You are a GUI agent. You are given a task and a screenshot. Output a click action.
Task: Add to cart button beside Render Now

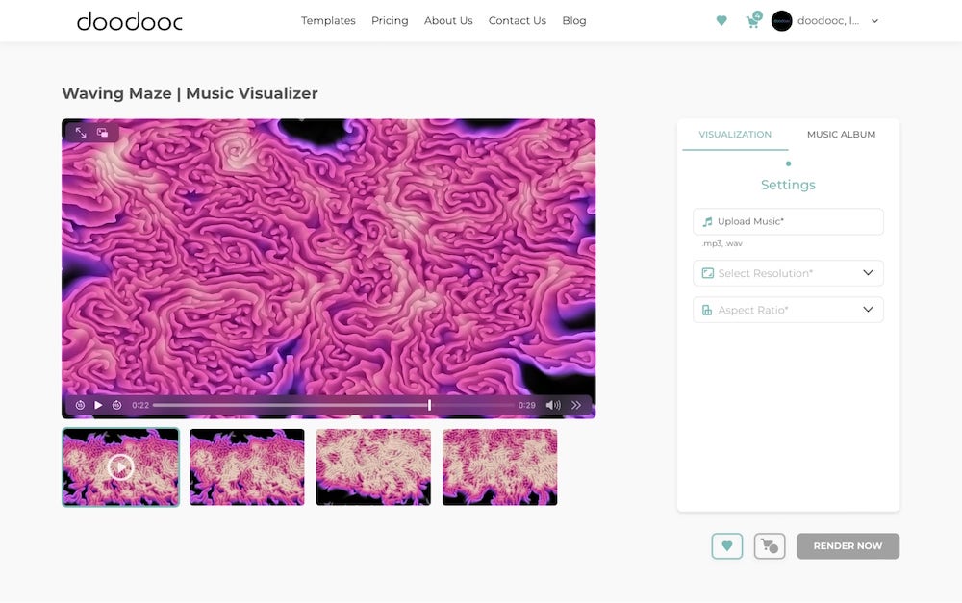(x=770, y=546)
